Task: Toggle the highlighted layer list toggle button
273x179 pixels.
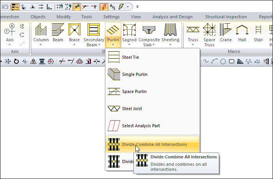Action: (15, 7)
